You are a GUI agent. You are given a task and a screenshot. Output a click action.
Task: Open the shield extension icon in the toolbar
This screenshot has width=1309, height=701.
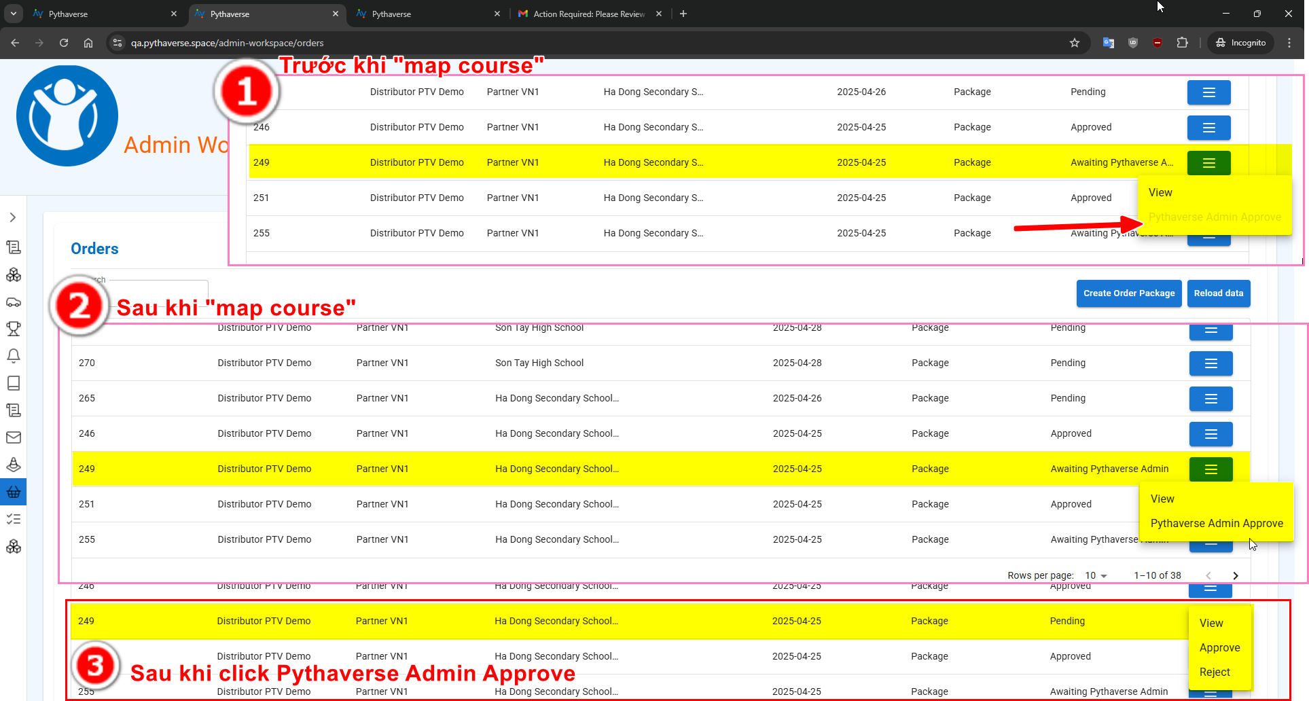pos(1133,43)
